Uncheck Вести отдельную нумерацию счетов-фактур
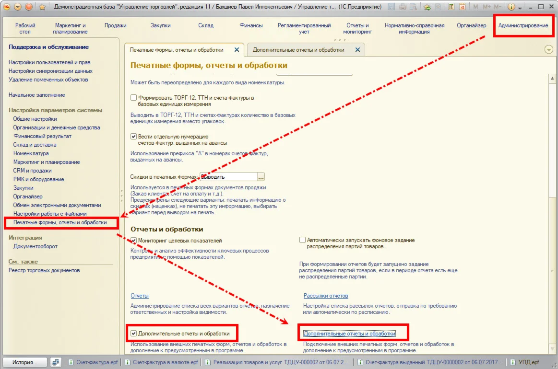 click(134, 137)
